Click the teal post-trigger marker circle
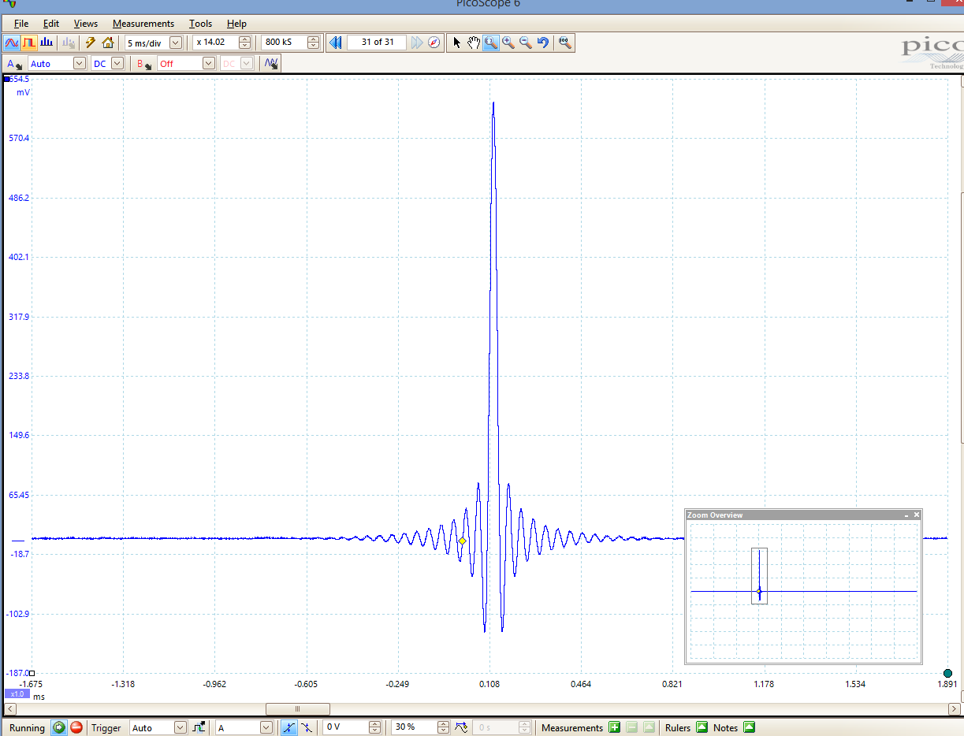This screenshot has height=736, width=964. [947, 673]
